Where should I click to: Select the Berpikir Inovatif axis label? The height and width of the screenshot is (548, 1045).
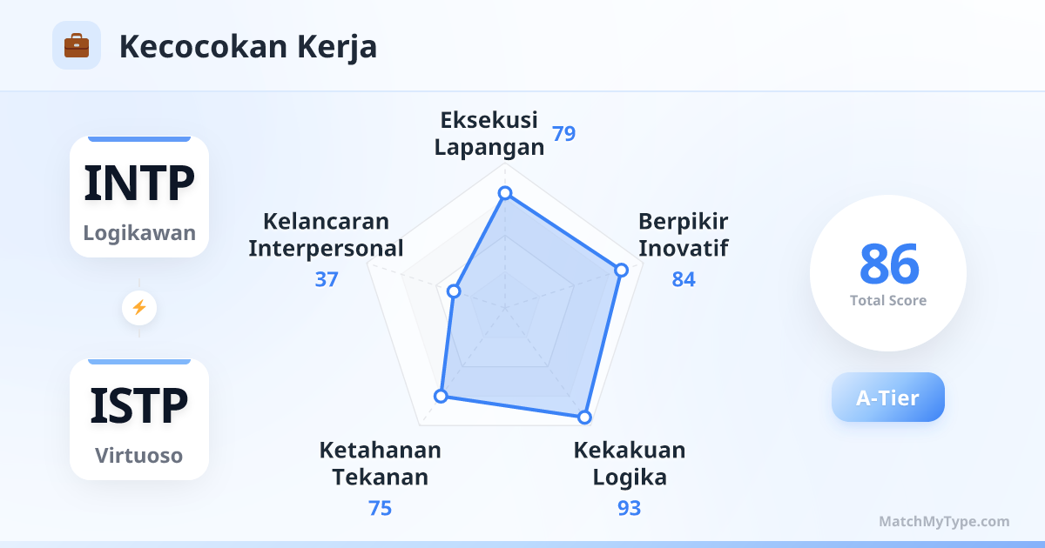pos(683,234)
